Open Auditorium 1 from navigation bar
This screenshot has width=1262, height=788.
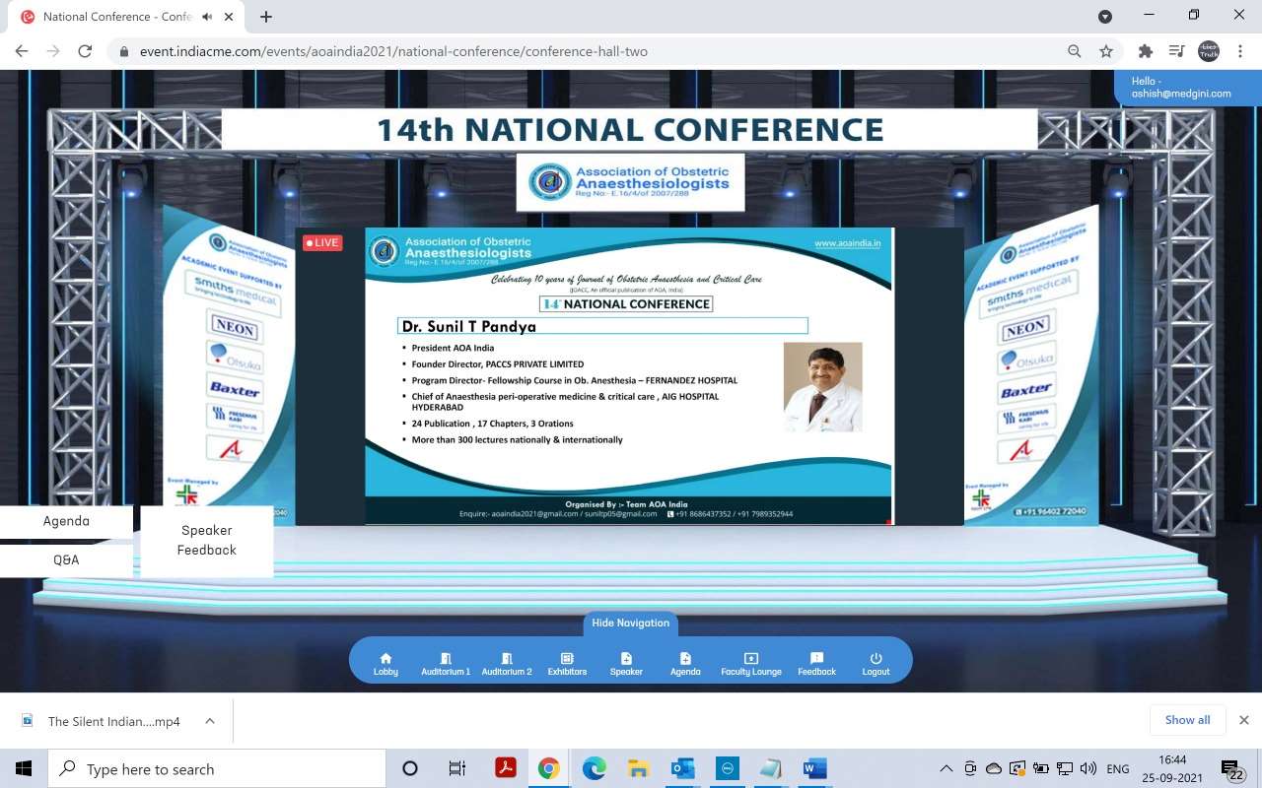[446, 664]
